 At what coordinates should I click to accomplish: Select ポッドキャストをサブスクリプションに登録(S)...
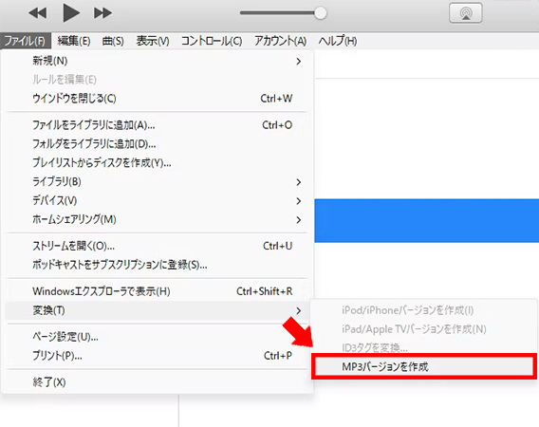coord(158,265)
